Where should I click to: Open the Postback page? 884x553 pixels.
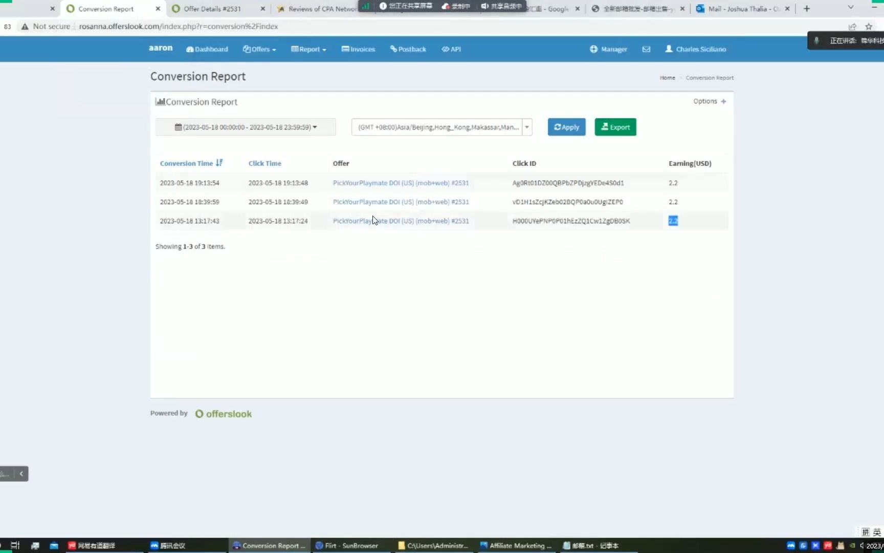click(408, 49)
